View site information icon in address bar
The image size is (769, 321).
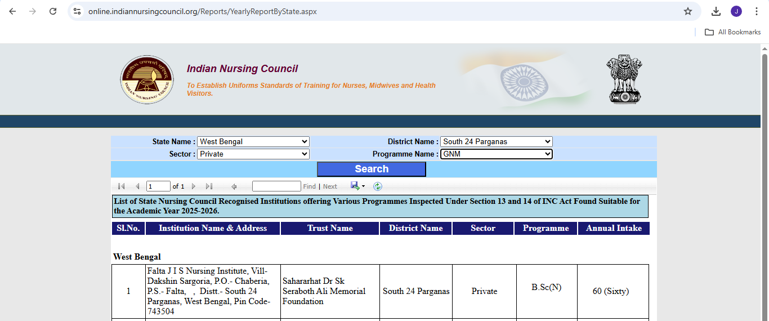(78, 11)
